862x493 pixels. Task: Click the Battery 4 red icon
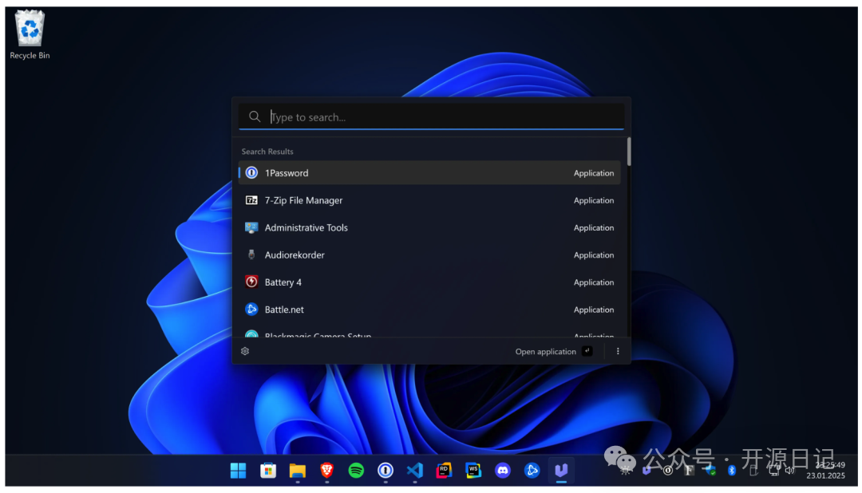[x=251, y=282]
